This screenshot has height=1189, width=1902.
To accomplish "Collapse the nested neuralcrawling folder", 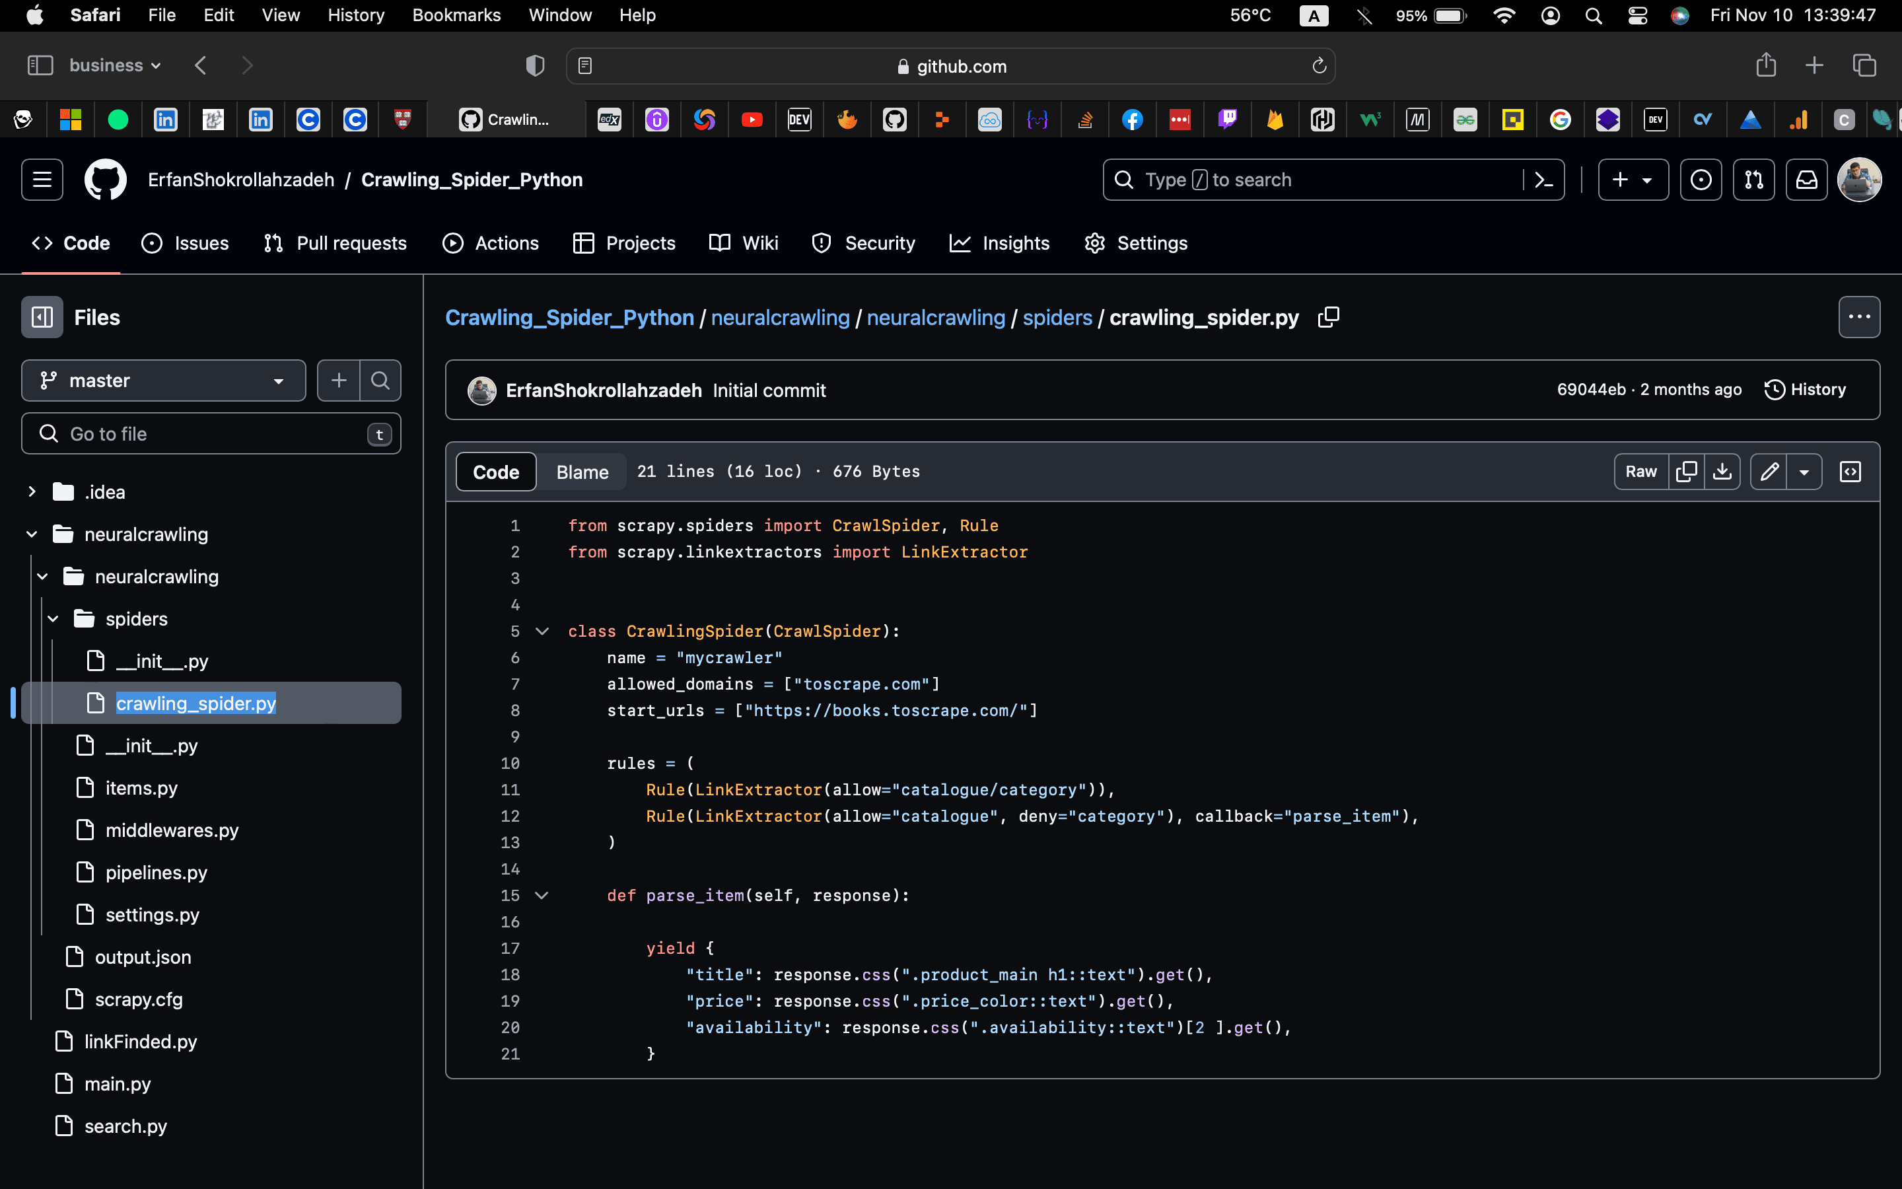I will (x=42, y=577).
